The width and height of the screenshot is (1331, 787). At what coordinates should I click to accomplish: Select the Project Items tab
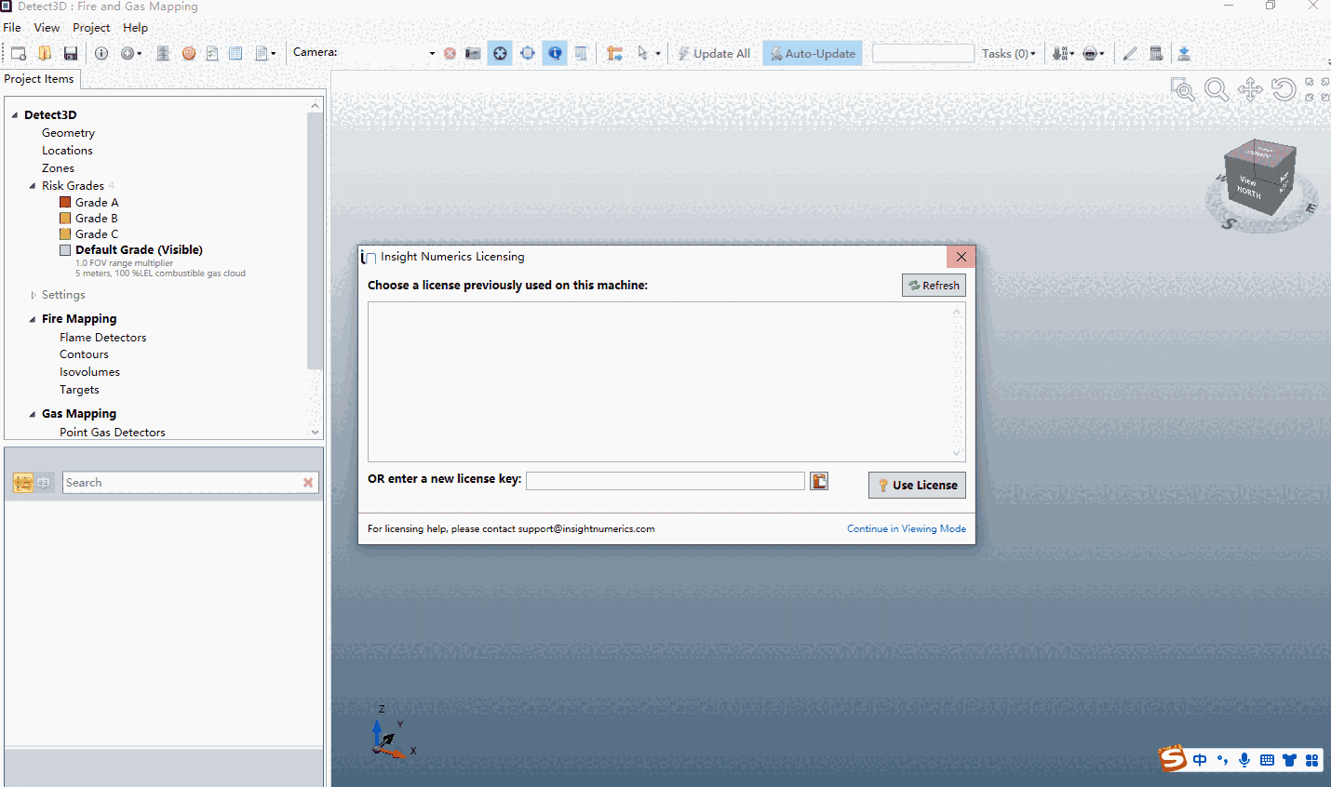(x=39, y=79)
